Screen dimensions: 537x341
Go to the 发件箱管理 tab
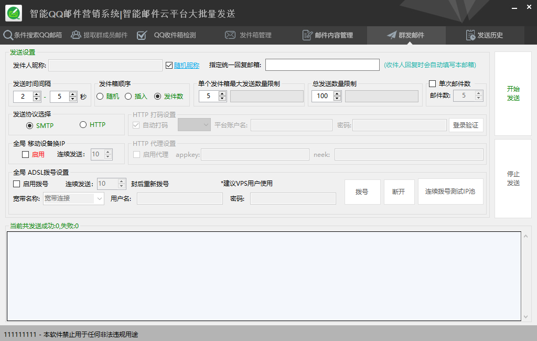click(x=249, y=35)
